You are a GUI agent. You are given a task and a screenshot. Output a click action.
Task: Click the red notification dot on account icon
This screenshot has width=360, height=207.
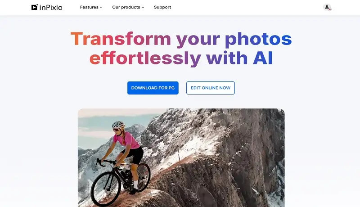329,9
